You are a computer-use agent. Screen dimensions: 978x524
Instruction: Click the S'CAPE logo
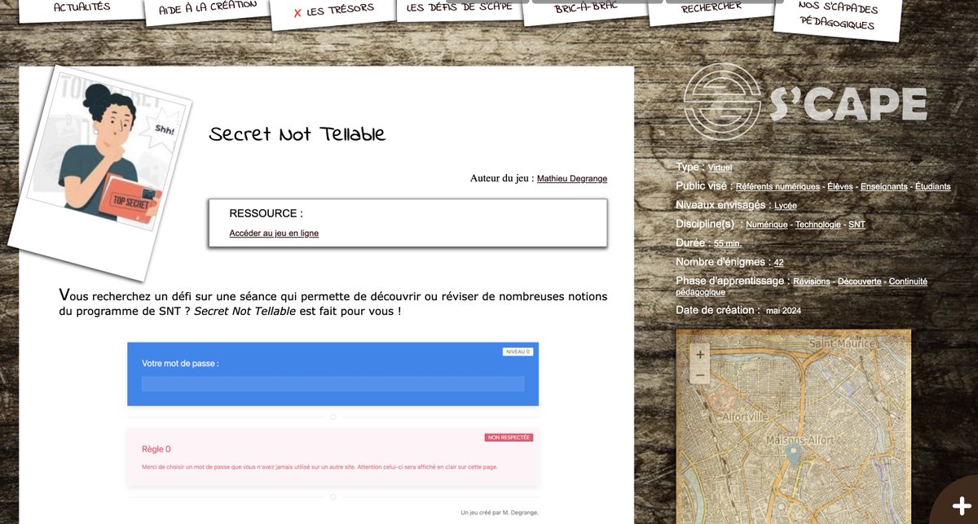(805, 102)
